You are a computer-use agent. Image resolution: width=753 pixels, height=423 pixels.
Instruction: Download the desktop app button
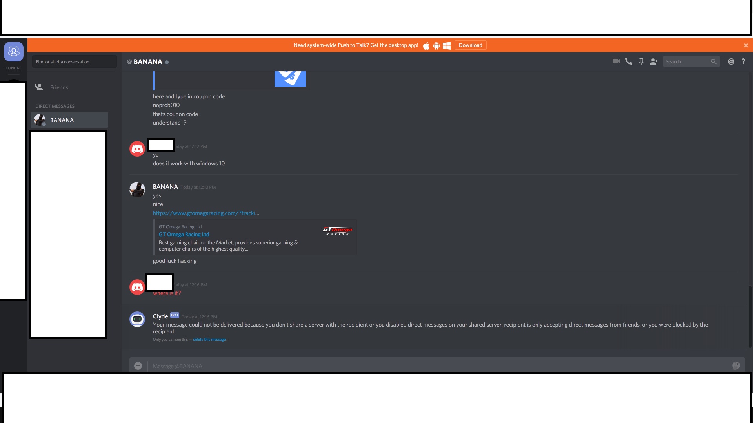(x=470, y=45)
